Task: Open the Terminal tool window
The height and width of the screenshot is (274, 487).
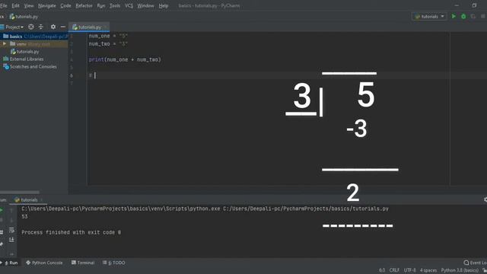Action: [x=83, y=263]
